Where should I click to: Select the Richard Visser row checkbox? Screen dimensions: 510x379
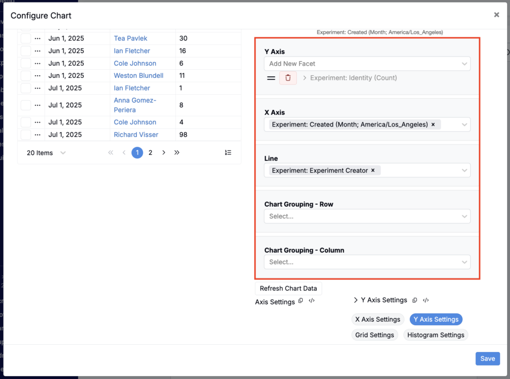point(26,134)
